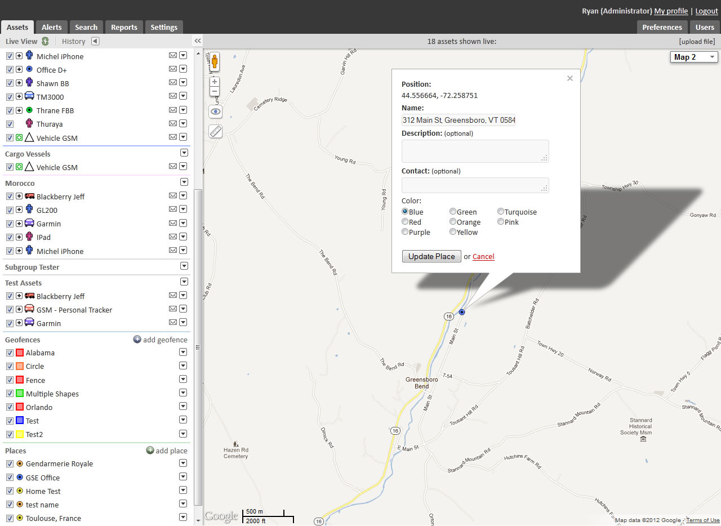
Task: Collapse the sidebar with the double-chevron icon
Action: (197, 41)
